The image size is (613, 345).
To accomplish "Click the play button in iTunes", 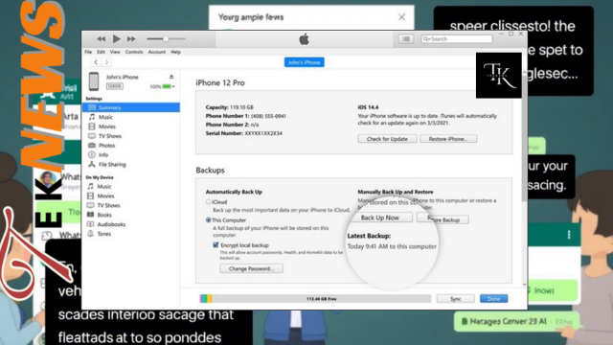I will (116, 38).
